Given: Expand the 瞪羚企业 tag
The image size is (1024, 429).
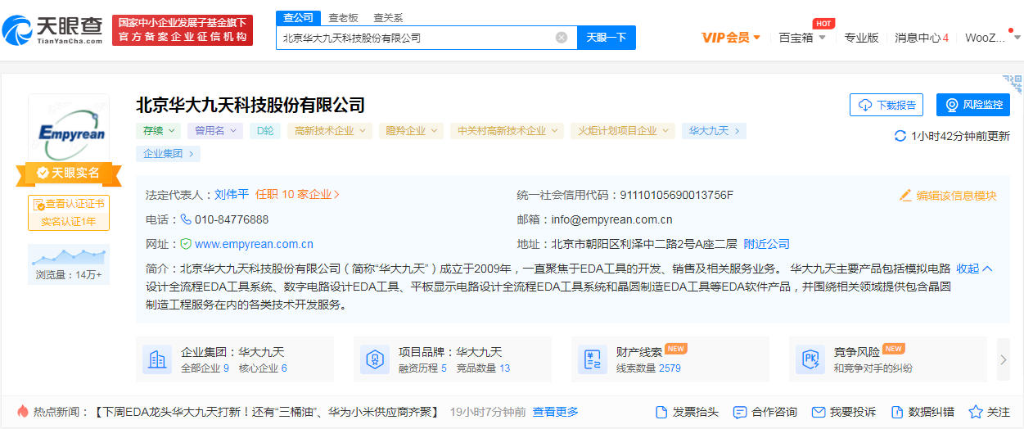Looking at the screenshot, I should click(411, 131).
